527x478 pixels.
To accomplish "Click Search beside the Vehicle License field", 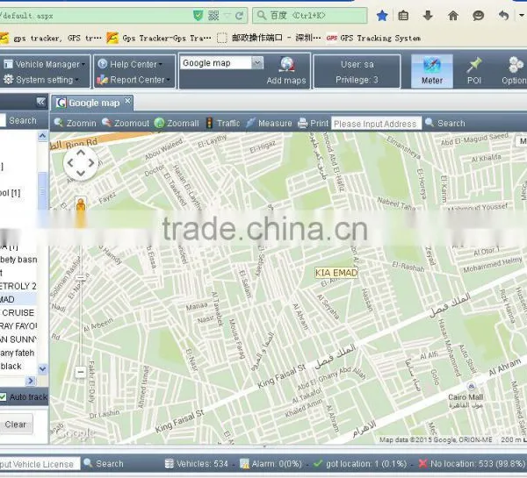I will [104, 464].
